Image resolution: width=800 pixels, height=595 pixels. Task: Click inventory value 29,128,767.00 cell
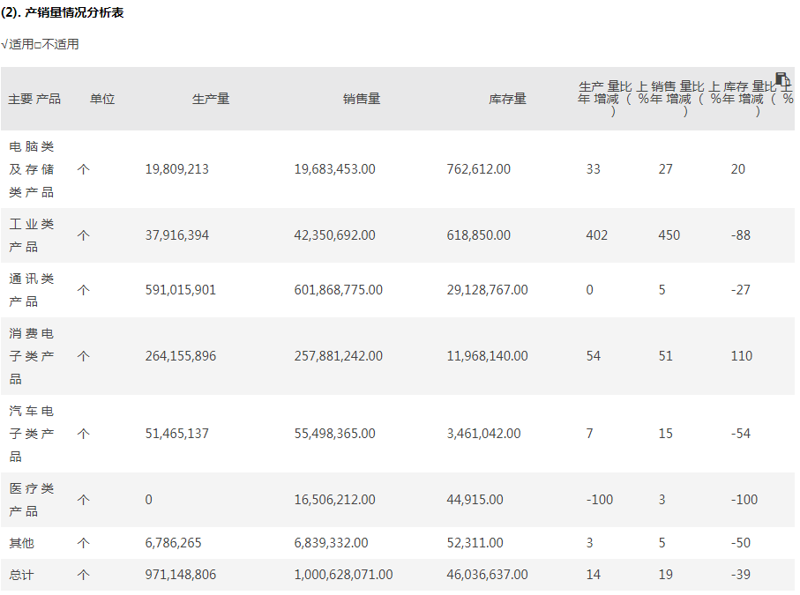click(487, 290)
